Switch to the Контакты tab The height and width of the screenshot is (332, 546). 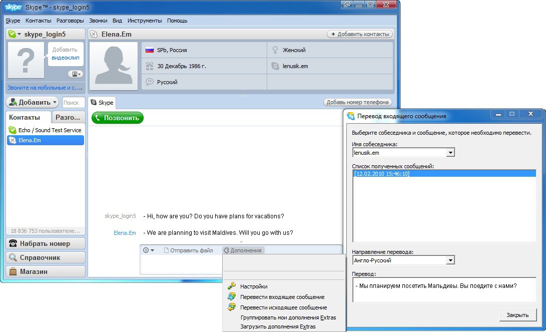(x=28, y=117)
